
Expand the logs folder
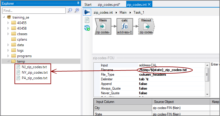[x=8, y=50]
